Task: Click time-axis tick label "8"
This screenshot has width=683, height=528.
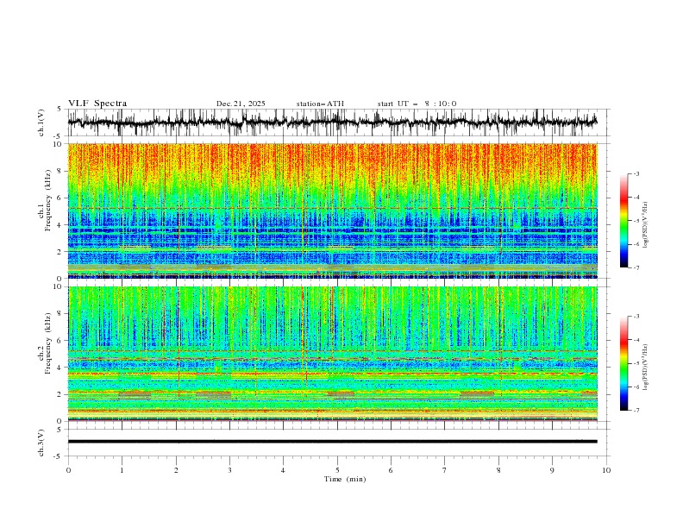Action: 498,470
